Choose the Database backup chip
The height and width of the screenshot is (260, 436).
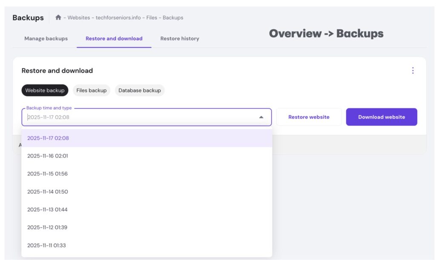pos(140,90)
